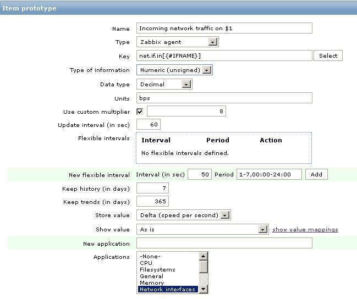Screen dimensions: 357x299
Task: Select Network interfaces application entry
Action: coord(168,289)
